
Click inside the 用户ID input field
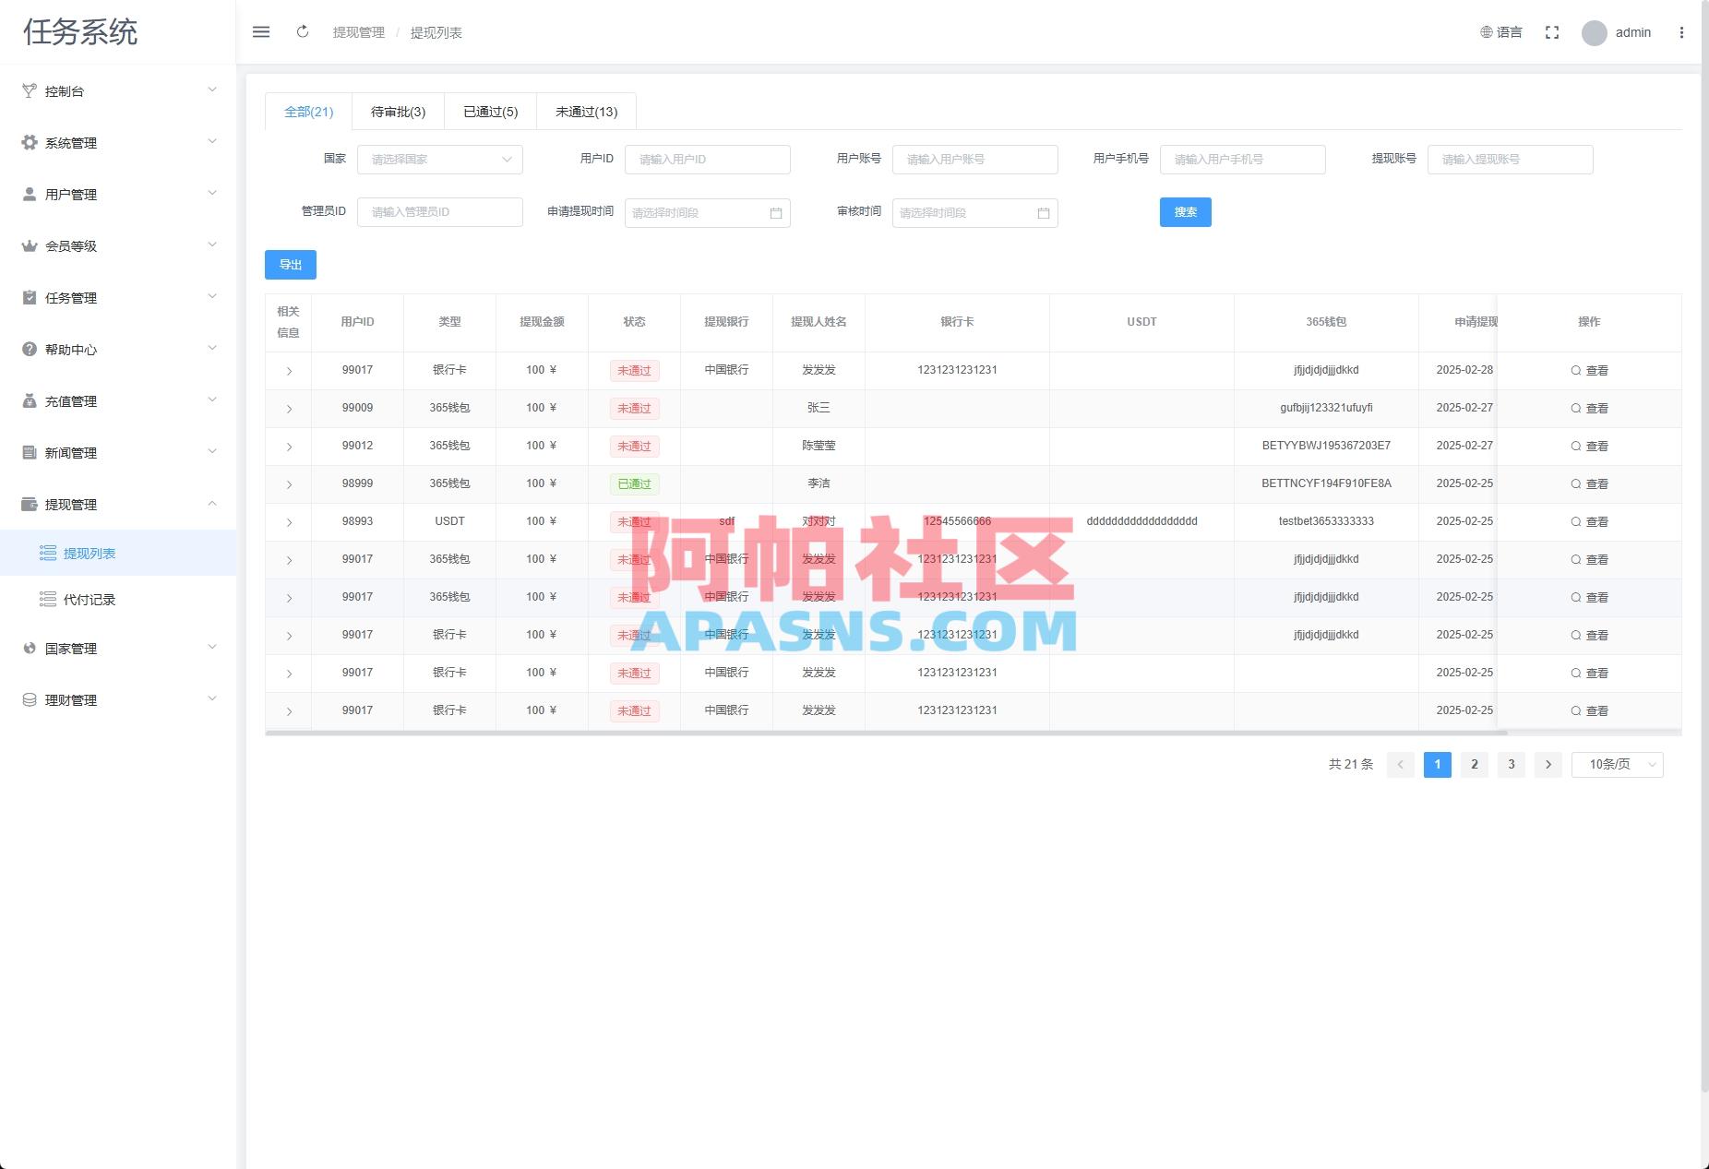click(707, 159)
